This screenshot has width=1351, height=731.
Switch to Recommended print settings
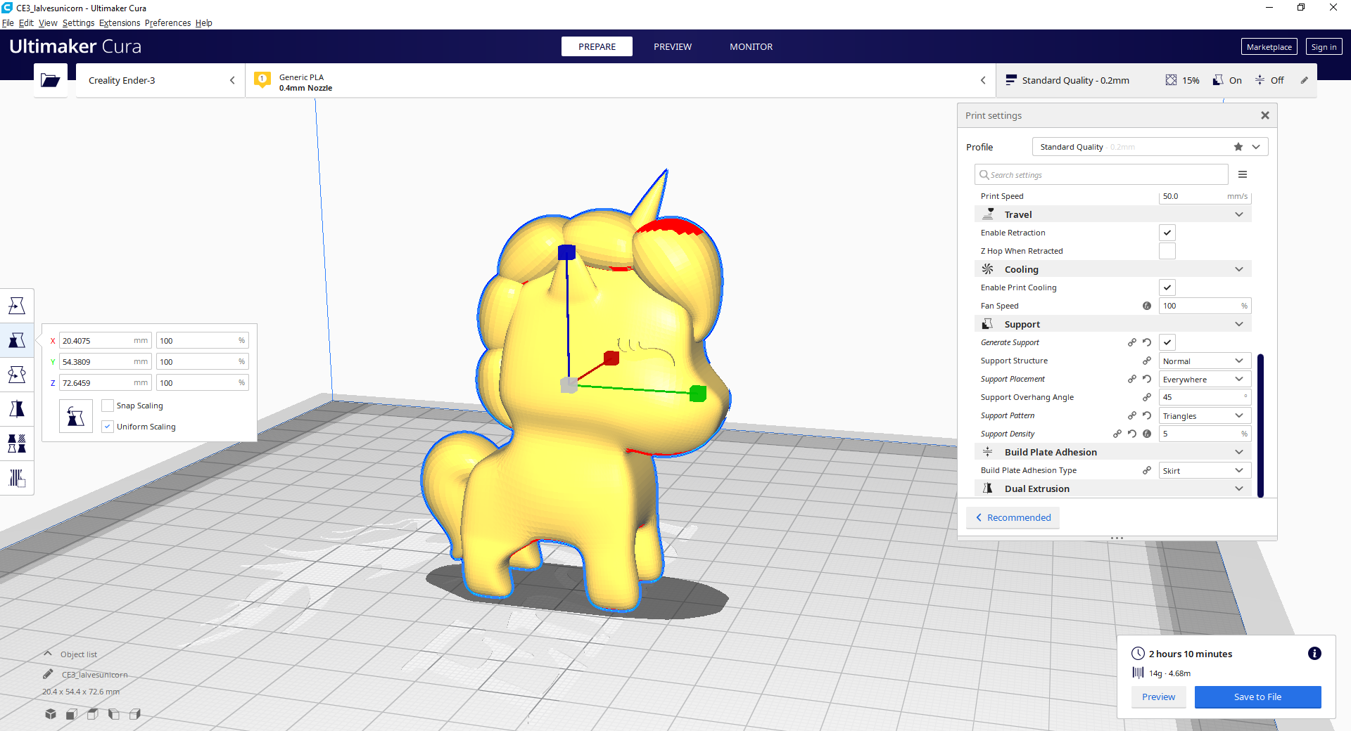pos(1013,517)
